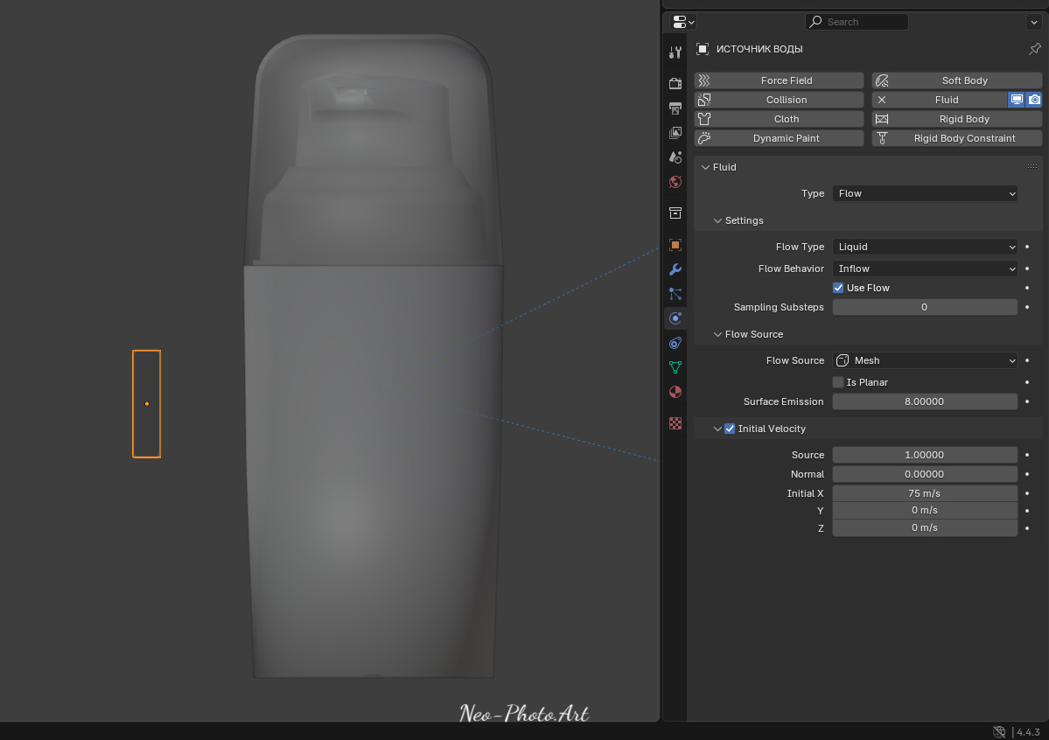
Task: Add Rigid Body physics
Action: [956, 119]
